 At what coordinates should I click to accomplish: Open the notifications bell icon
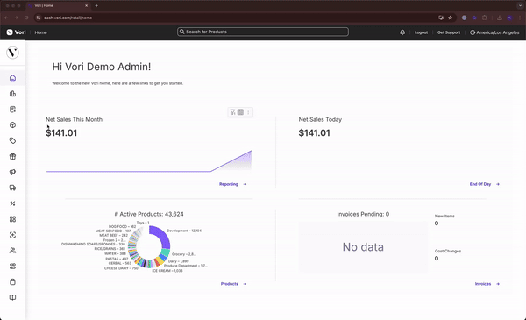pos(402,32)
